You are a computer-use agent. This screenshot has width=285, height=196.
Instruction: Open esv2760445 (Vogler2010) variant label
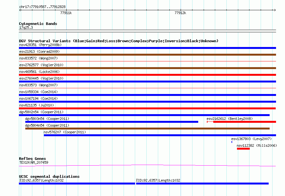[41, 78]
